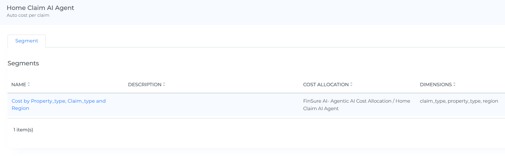Click the sort arrows beside NAME

pos(29,84)
